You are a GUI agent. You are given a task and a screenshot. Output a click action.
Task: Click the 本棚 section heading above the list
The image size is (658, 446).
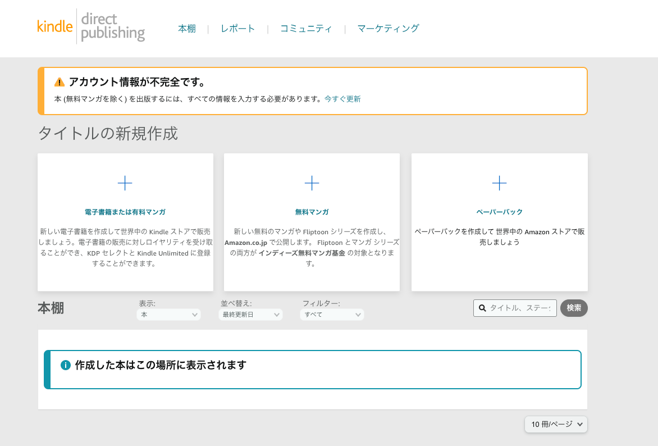(51, 308)
